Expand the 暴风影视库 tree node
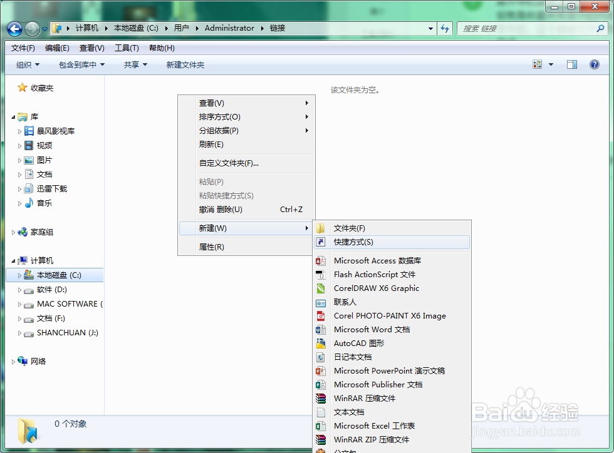The width and height of the screenshot is (614, 453). click(19, 131)
